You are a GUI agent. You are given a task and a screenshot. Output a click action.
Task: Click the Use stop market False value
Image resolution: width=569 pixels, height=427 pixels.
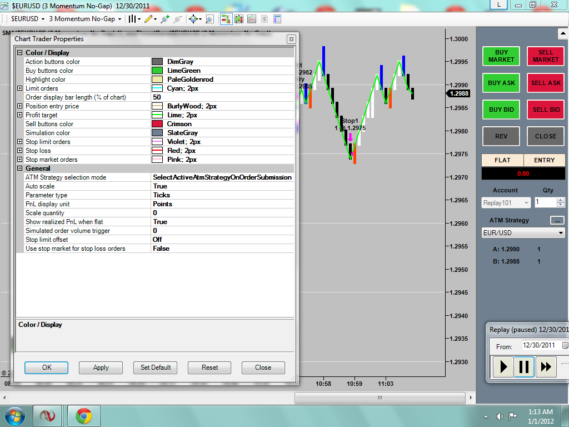click(x=222, y=249)
